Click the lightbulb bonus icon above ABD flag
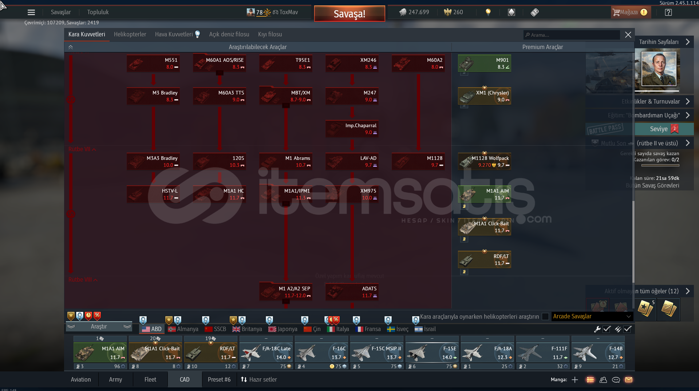699x391 pixels. tap(143, 320)
